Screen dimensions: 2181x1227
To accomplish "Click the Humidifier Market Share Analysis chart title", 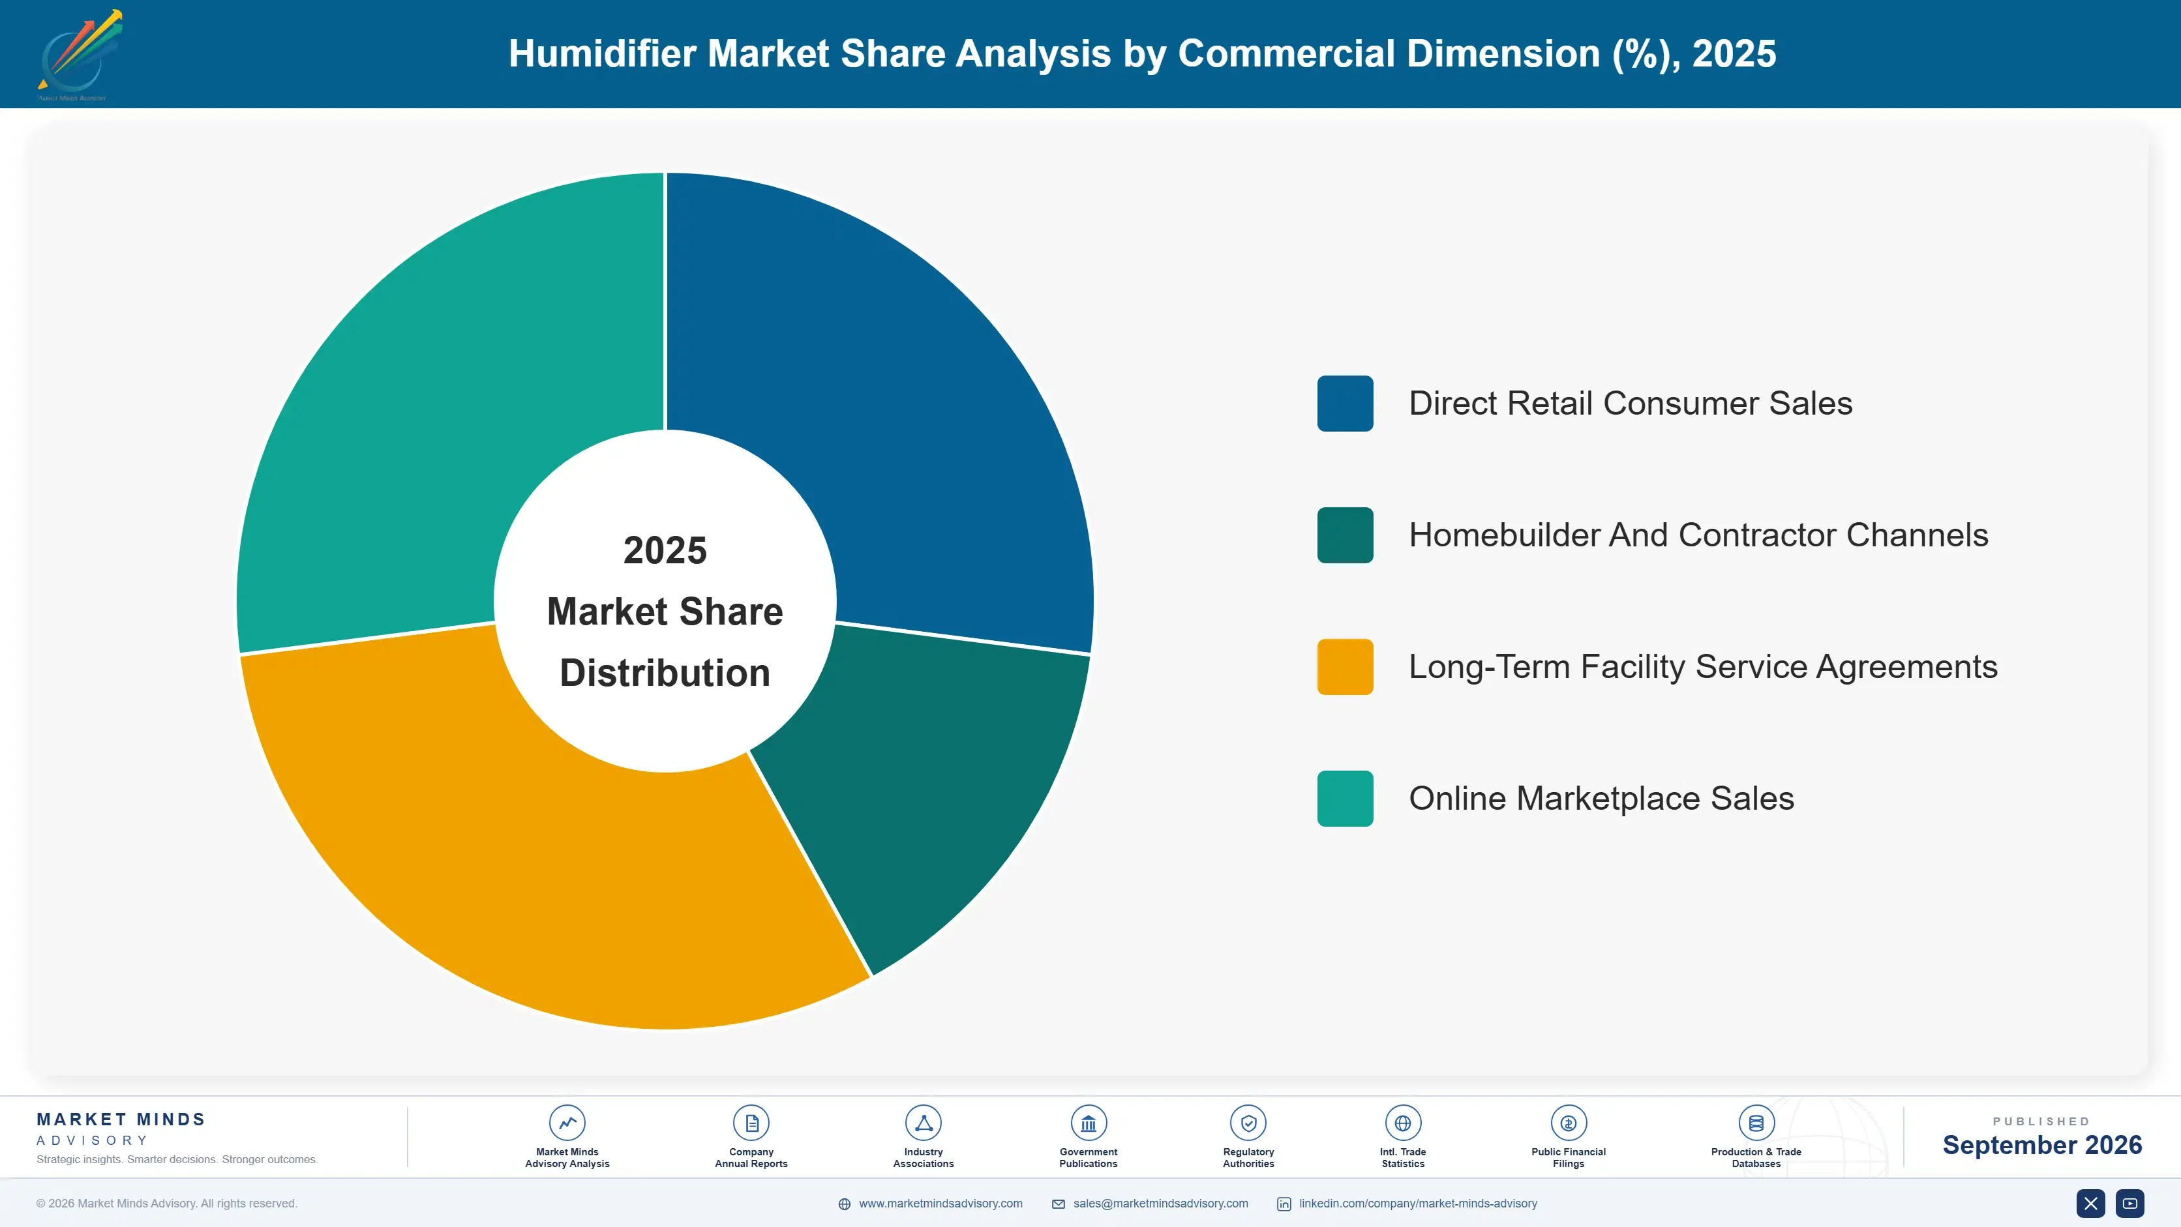I will (x=1142, y=53).
